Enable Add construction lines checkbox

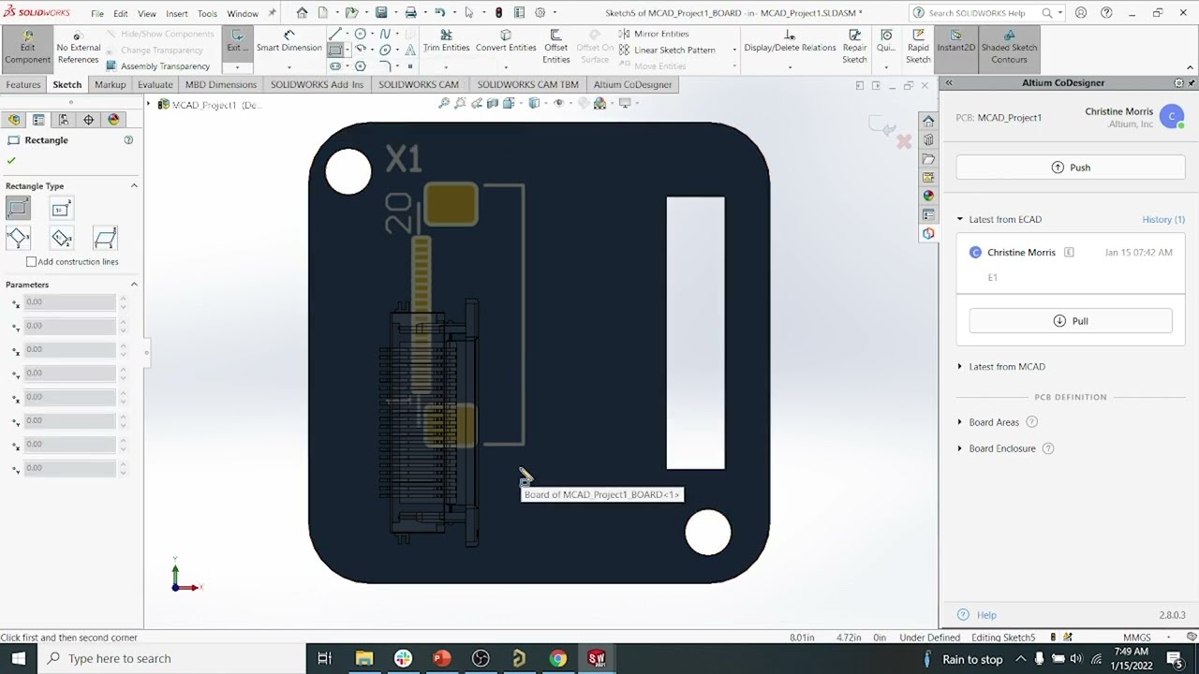click(x=31, y=262)
